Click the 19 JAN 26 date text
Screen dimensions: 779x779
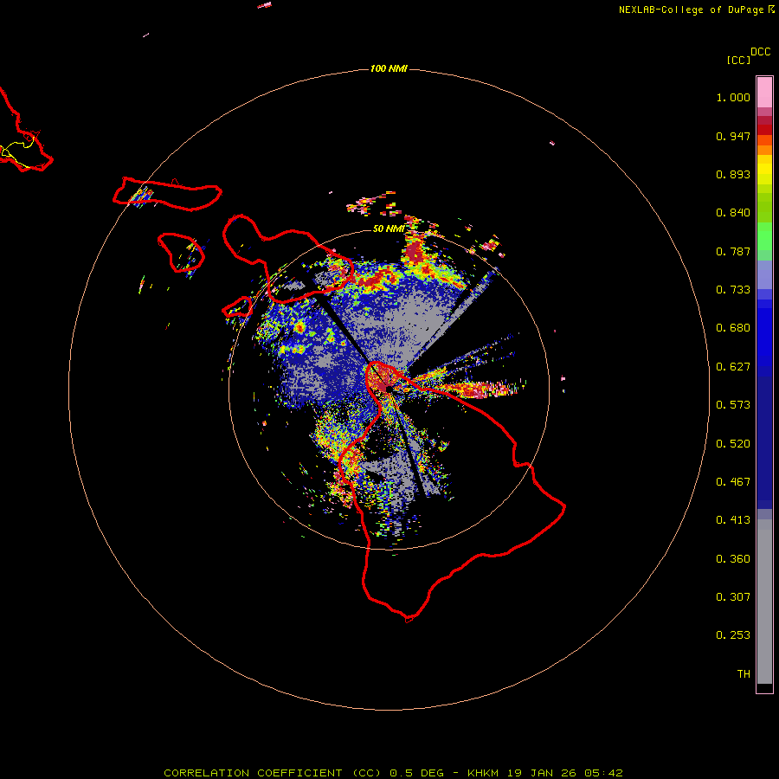click(542, 773)
